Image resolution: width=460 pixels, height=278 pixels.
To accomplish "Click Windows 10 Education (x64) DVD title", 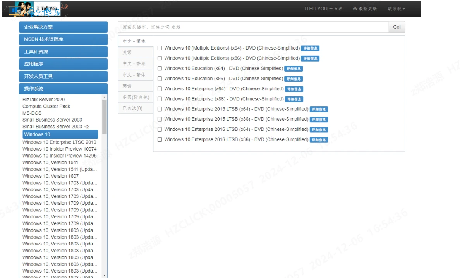I will pos(223,68).
